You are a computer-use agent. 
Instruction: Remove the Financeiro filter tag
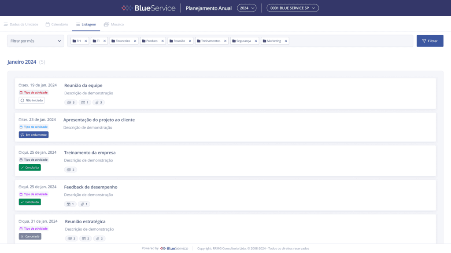tap(135, 41)
